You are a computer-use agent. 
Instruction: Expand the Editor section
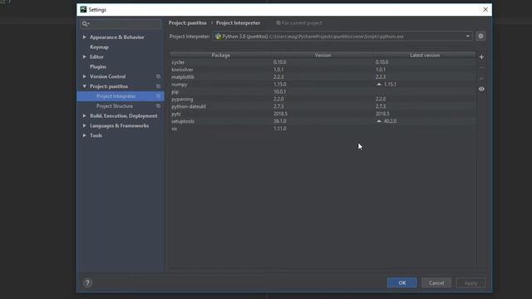pos(84,56)
